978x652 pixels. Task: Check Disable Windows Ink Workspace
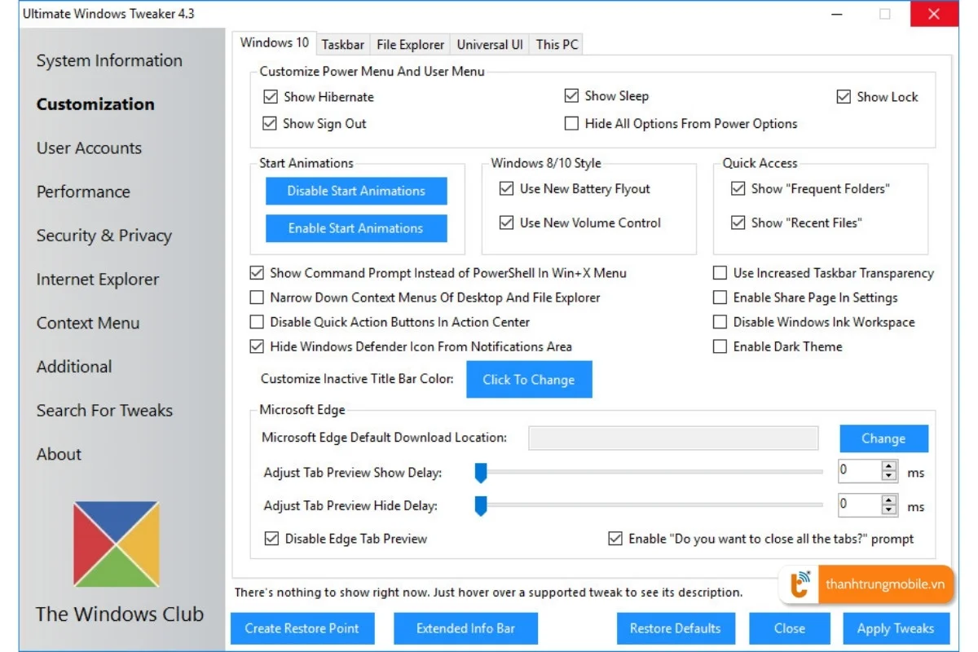pyautogui.click(x=720, y=322)
